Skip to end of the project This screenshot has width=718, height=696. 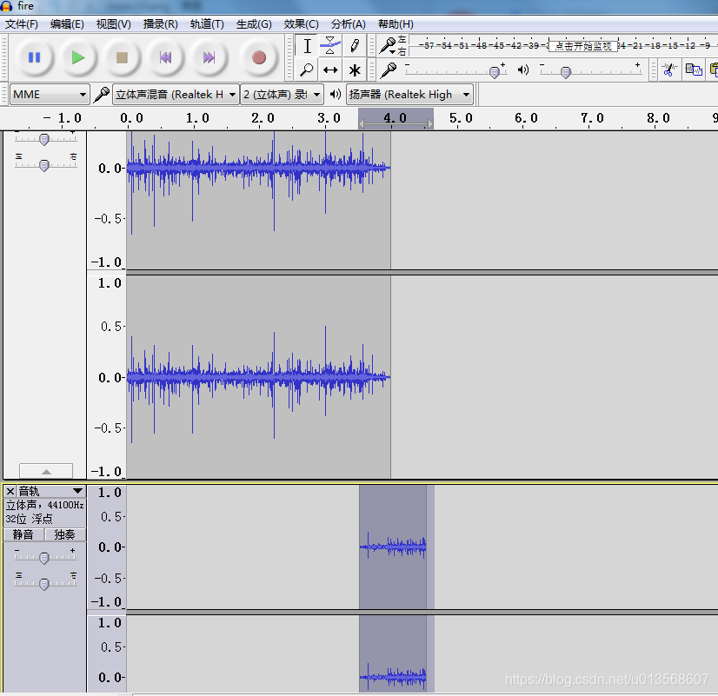pyautogui.click(x=209, y=57)
